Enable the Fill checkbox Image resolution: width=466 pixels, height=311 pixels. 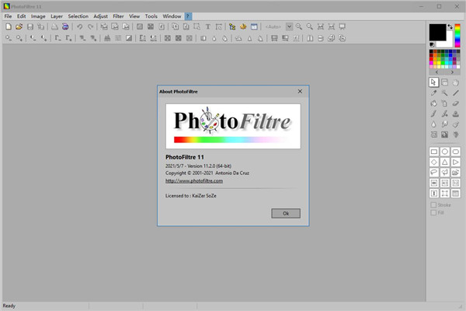point(433,212)
